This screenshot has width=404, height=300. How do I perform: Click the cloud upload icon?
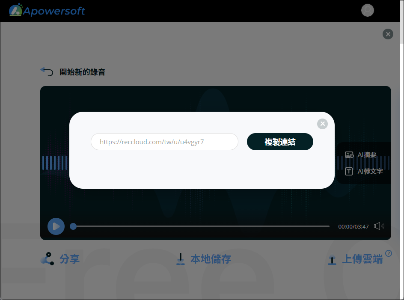pyautogui.click(x=332, y=260)
